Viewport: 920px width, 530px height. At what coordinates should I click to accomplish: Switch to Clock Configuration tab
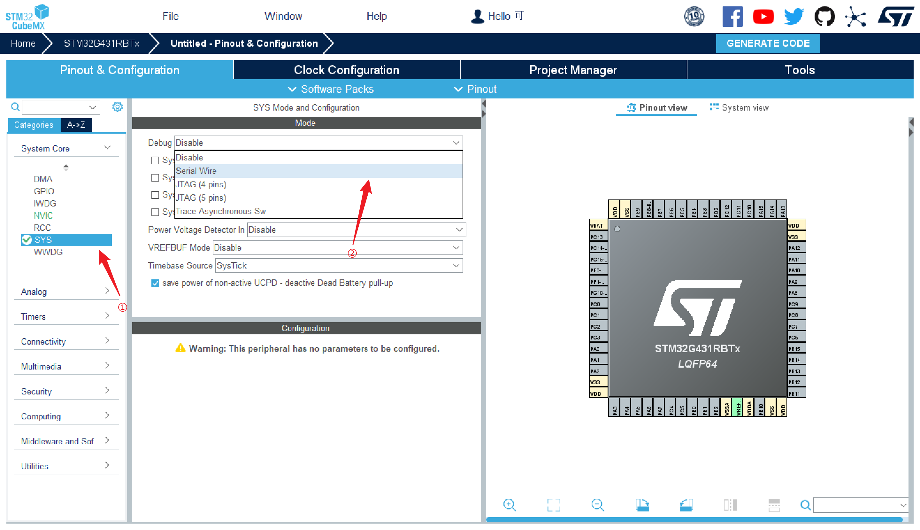346,70
